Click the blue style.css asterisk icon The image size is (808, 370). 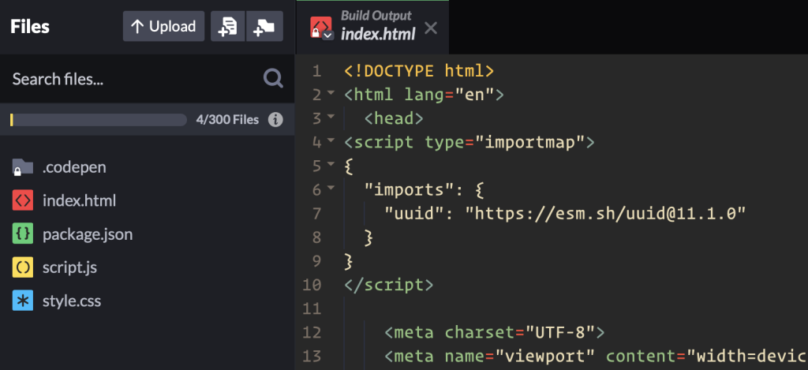point(23,301)
